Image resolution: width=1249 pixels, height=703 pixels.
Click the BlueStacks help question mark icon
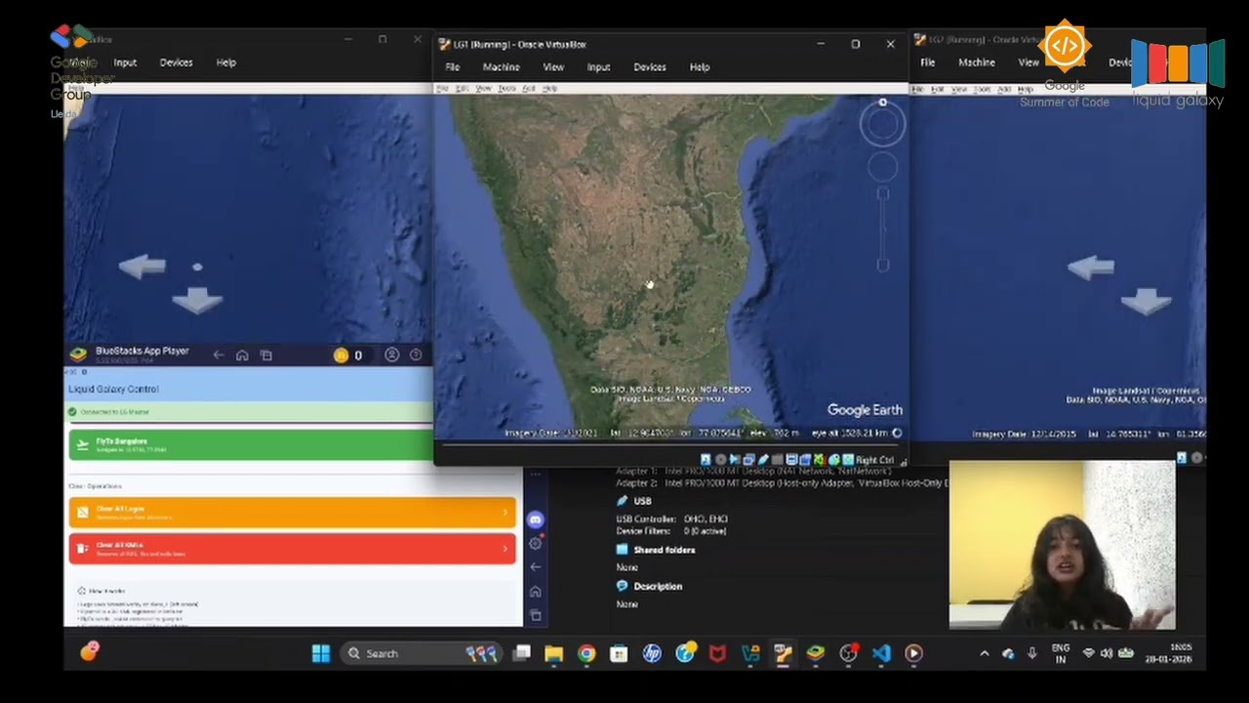point(416,355)
